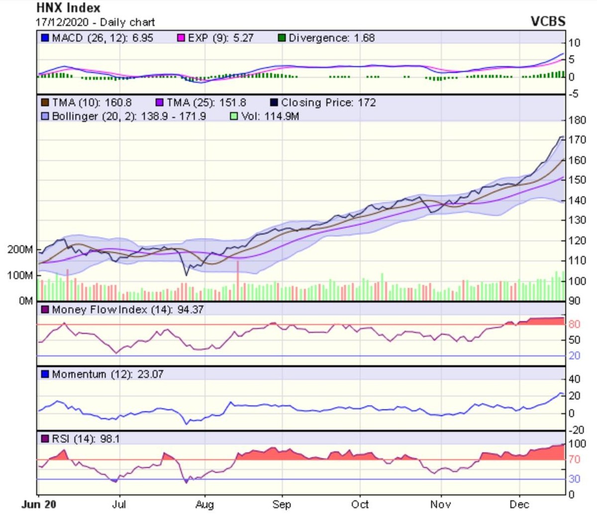Click the Money Flow Index legend marker
Image resolution: width=597 pixels, height=515 pixels.
coord(45,309)
